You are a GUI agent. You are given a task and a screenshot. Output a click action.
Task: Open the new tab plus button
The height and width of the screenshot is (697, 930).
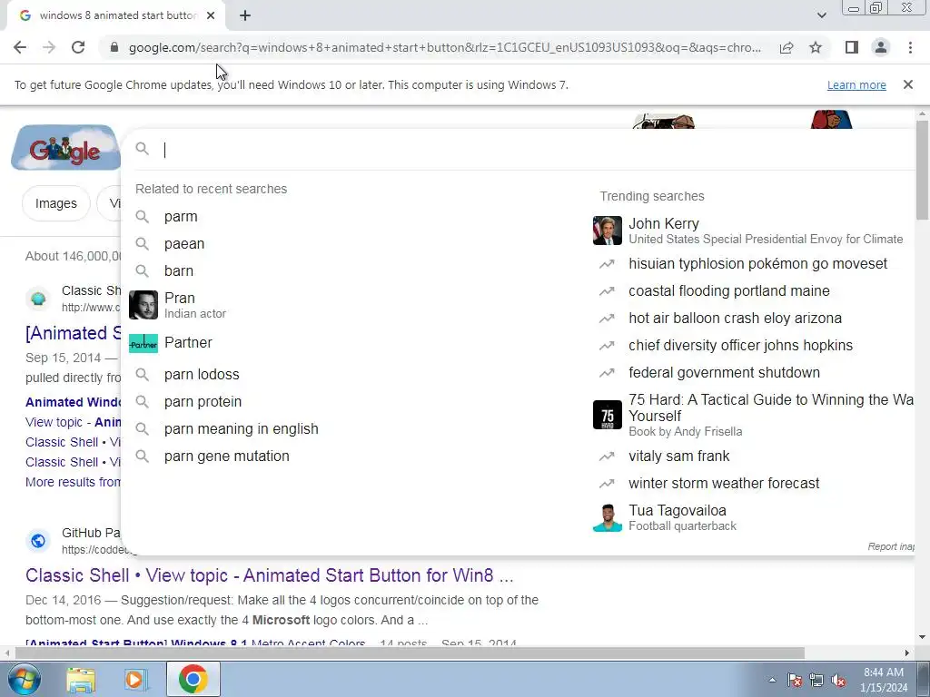[x=245, y=16]
